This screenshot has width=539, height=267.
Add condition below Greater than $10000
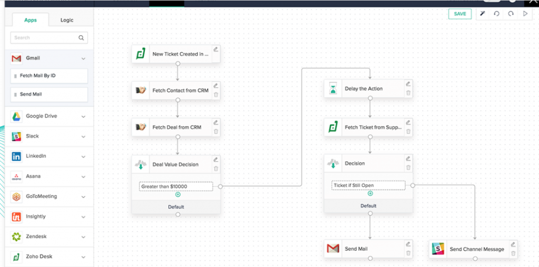click(178, 194)
